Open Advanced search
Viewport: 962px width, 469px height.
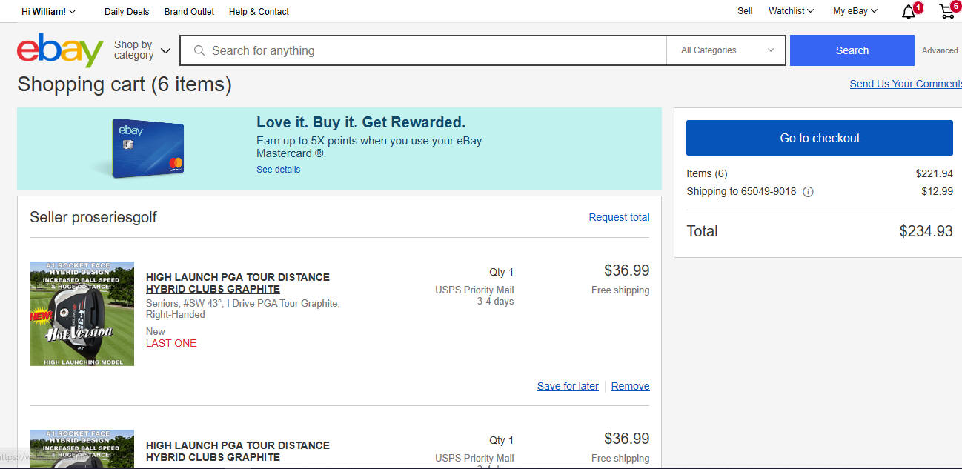(x=940, y=50)
